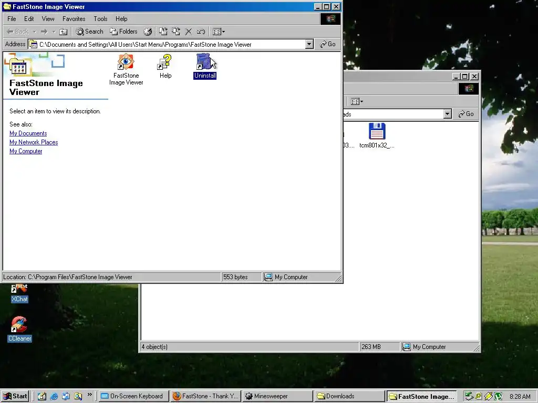Follow the My Network Places link

pos(34,142)
